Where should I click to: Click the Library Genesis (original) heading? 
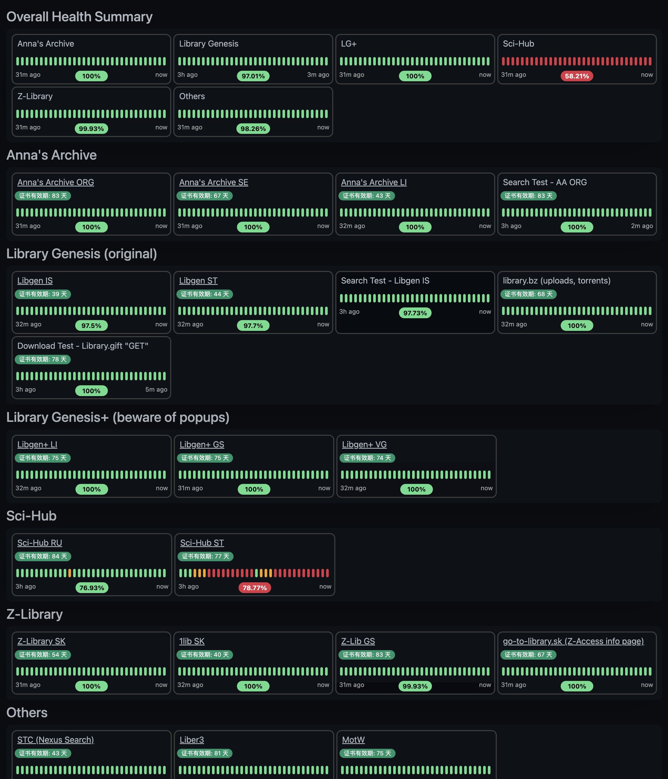point(82,254)
